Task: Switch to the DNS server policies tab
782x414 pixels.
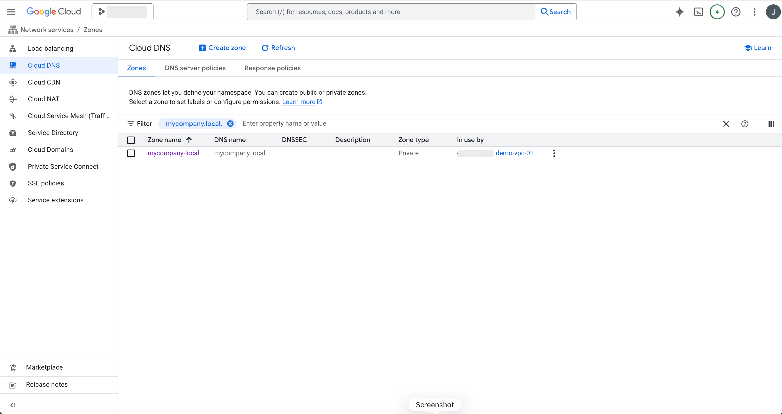Action: coord(195,68)
